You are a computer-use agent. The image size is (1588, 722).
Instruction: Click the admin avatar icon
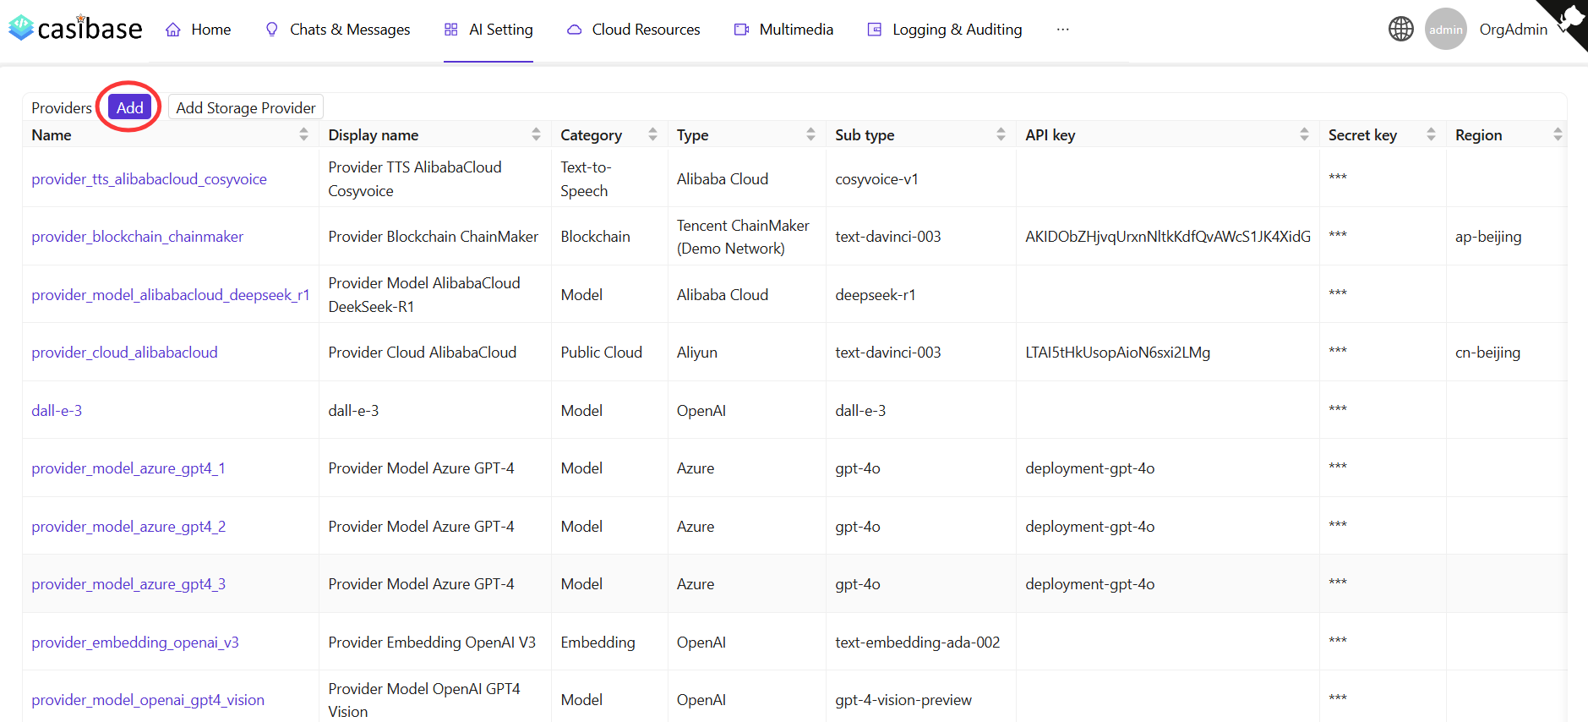tap(1445, 30)
